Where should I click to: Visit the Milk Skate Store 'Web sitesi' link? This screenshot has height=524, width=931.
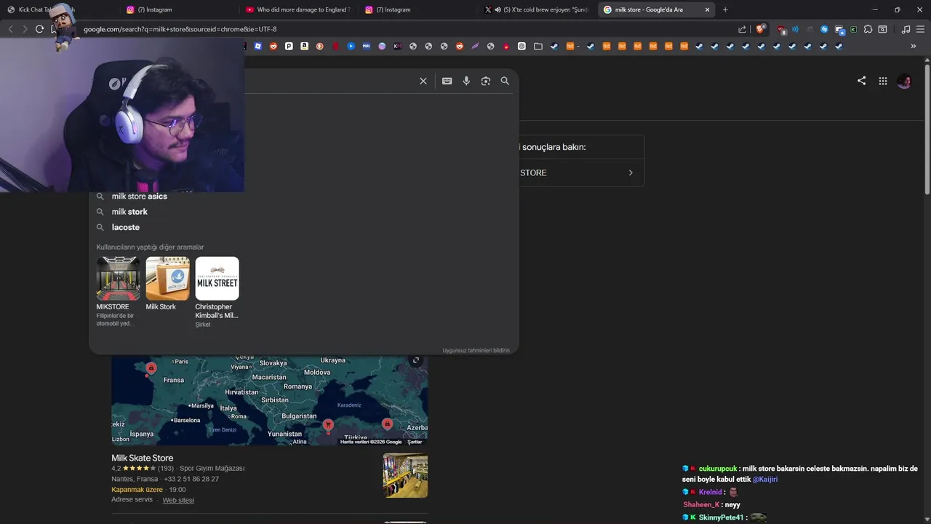(x=178, y=500)
